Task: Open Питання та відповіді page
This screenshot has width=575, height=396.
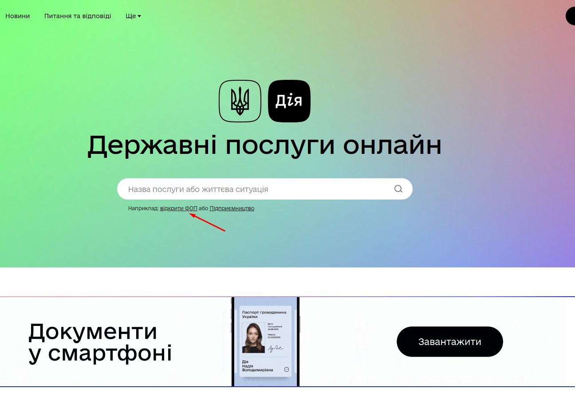Action: coord(78,16)
